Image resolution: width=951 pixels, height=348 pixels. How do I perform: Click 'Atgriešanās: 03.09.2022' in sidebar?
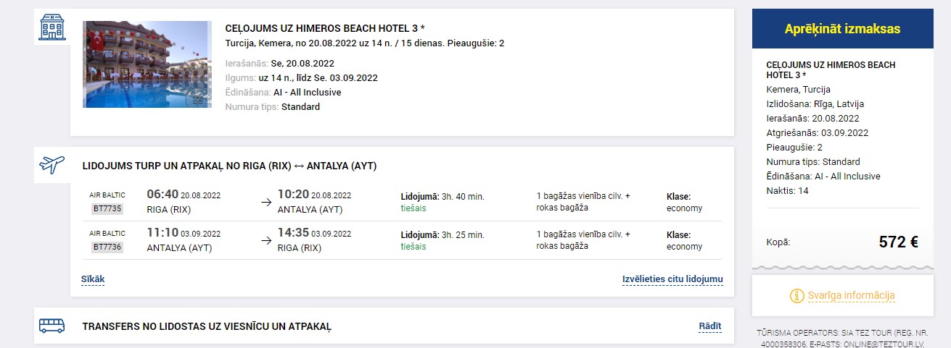point(817,133)
